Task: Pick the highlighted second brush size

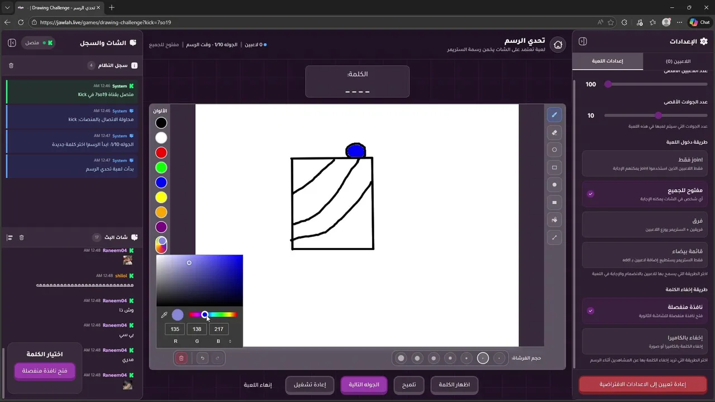Action: coord(483,358)
